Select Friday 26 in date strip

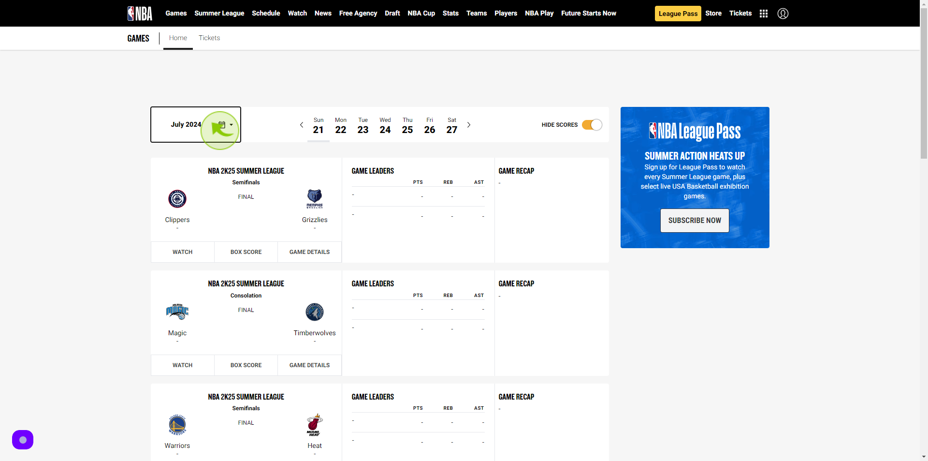coord(430,126)
